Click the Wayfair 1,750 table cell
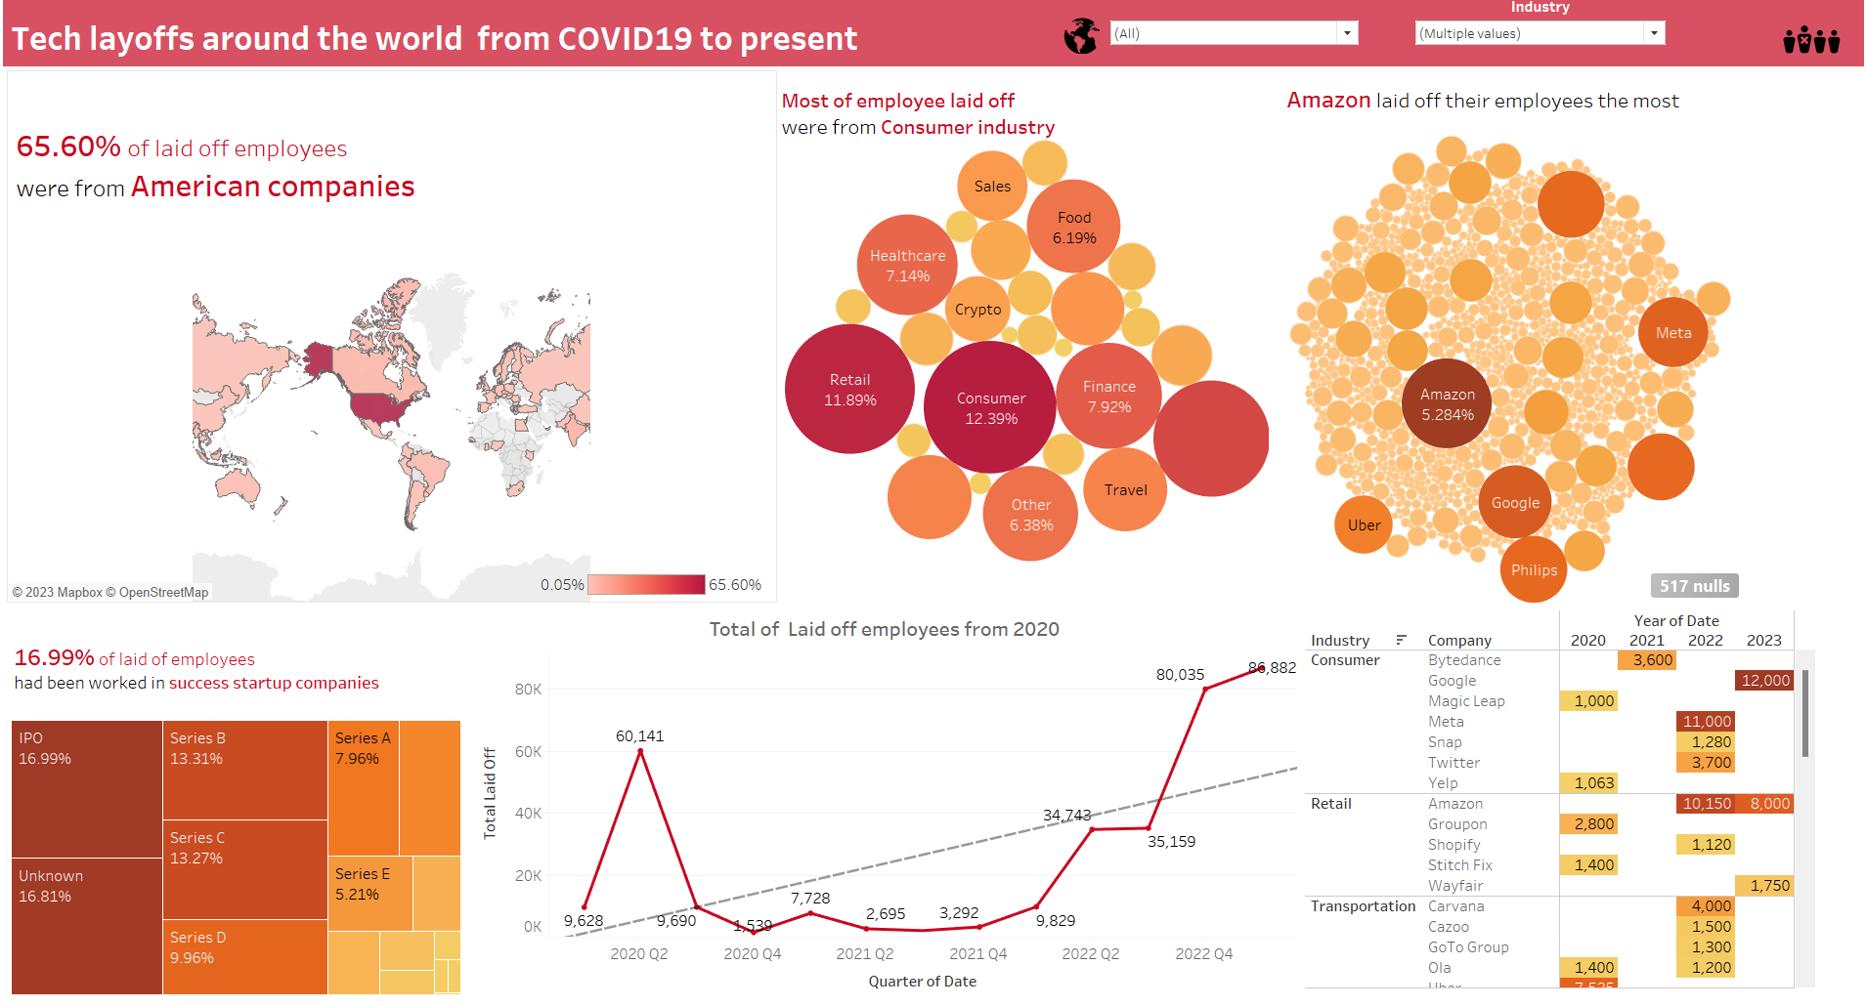The image size is (1866, 1007). (1764, 885)
